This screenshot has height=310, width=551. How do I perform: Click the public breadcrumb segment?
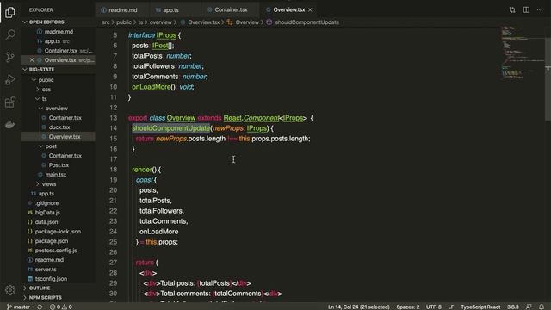click(124, 22)
